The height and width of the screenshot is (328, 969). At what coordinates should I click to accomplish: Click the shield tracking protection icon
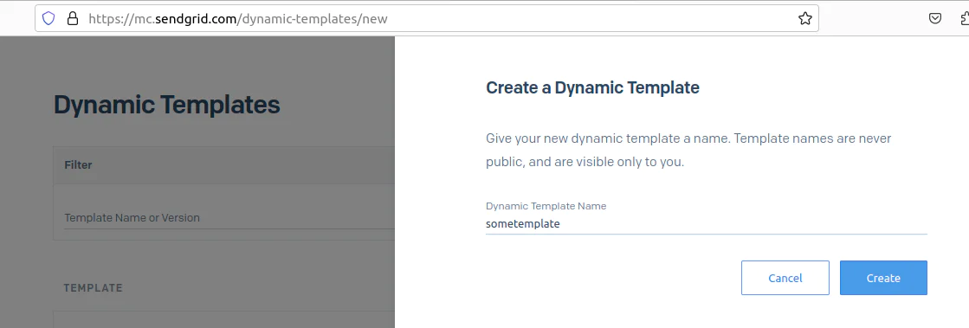48,18
